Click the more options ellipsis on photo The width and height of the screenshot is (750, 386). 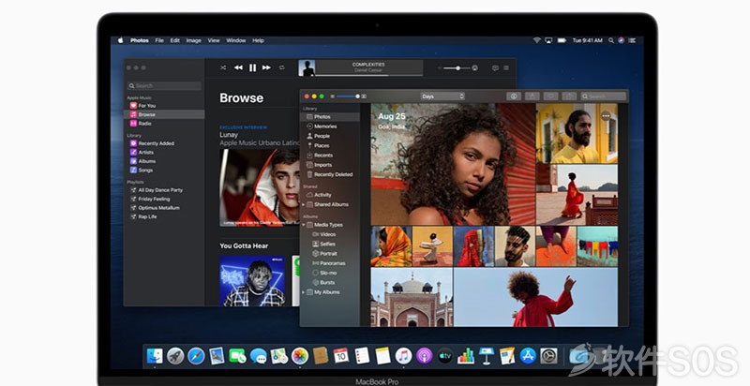click(x=606, y=115)
